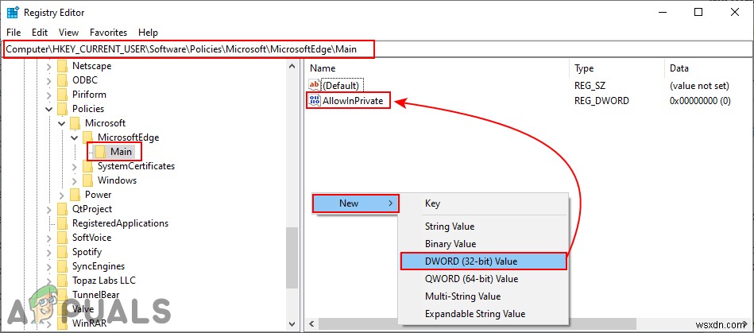
Task: Choose Key from the New submenu
Action: [x=483, y=203]
